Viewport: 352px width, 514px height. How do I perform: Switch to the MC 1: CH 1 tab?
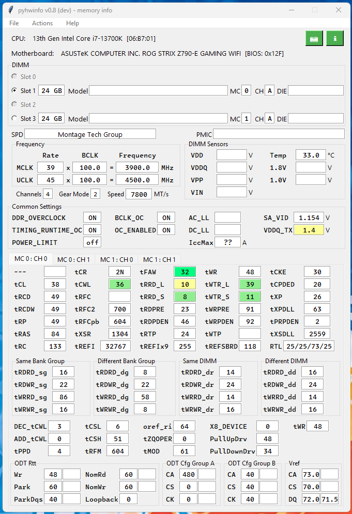click(159, 259)
